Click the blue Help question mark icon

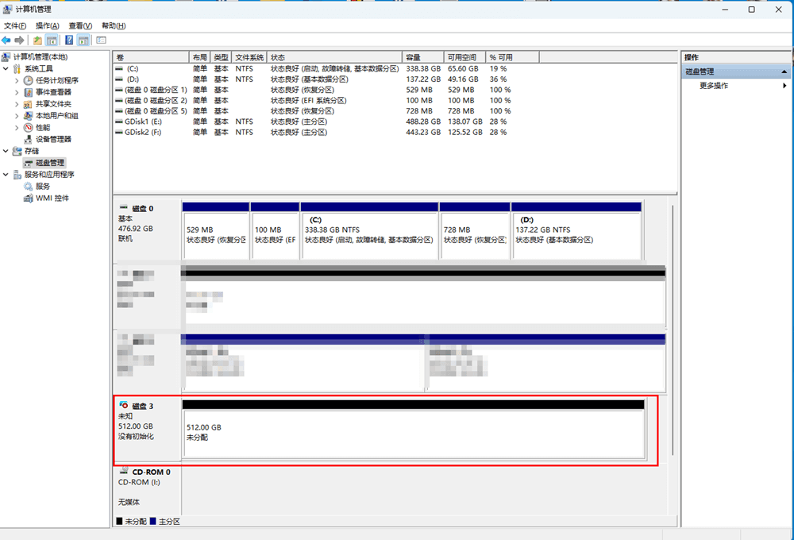pos(69,40)
